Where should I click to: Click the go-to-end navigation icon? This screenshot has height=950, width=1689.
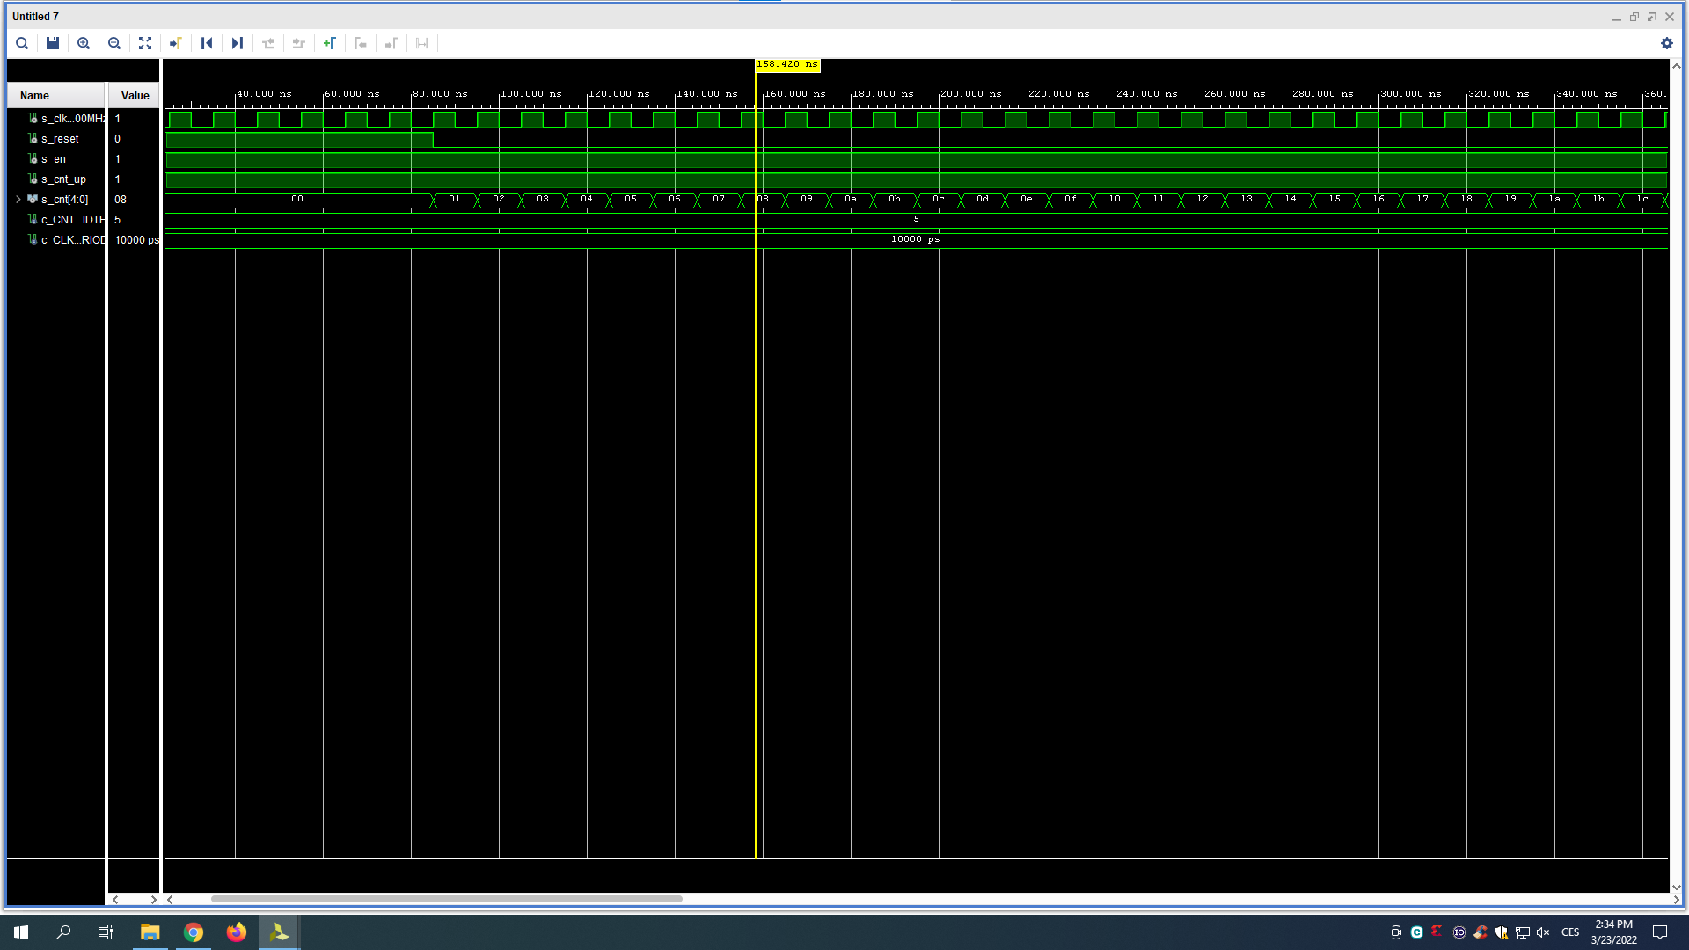click(x=237, y=43)
